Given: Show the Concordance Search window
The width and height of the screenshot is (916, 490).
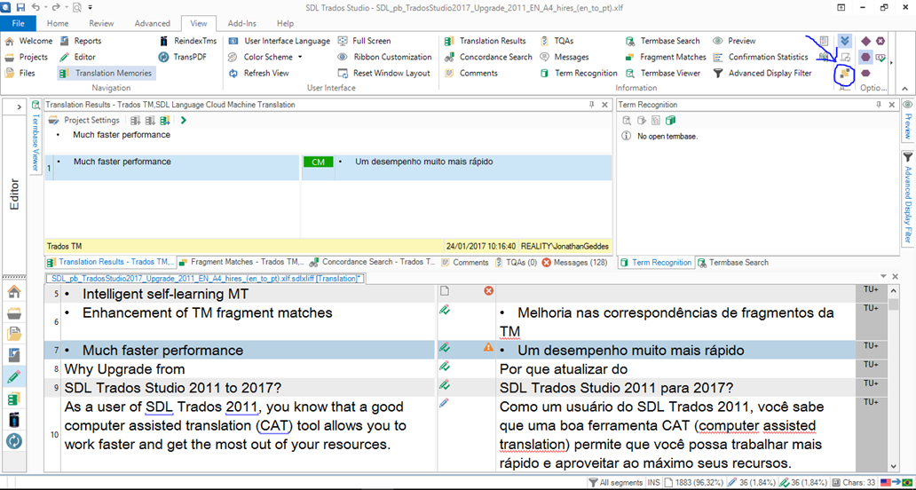Looking at the screenshot, I should click(x=488, y=57).
